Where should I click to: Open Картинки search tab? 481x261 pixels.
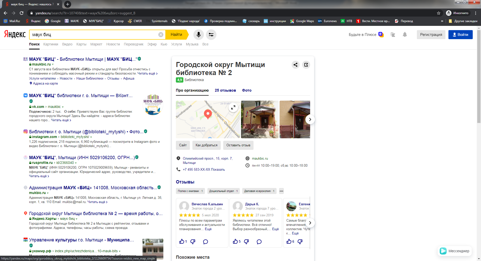tap(51, 44)
